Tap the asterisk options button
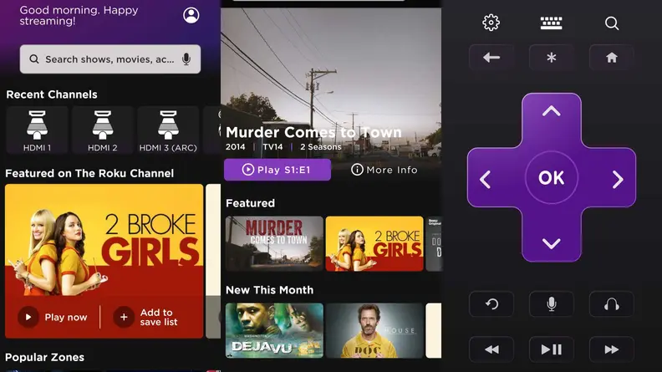Screen dimensions: 662x372 pos(552,58)
